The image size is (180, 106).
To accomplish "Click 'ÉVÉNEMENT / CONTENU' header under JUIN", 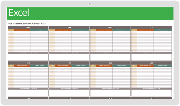I will (80, 66).
